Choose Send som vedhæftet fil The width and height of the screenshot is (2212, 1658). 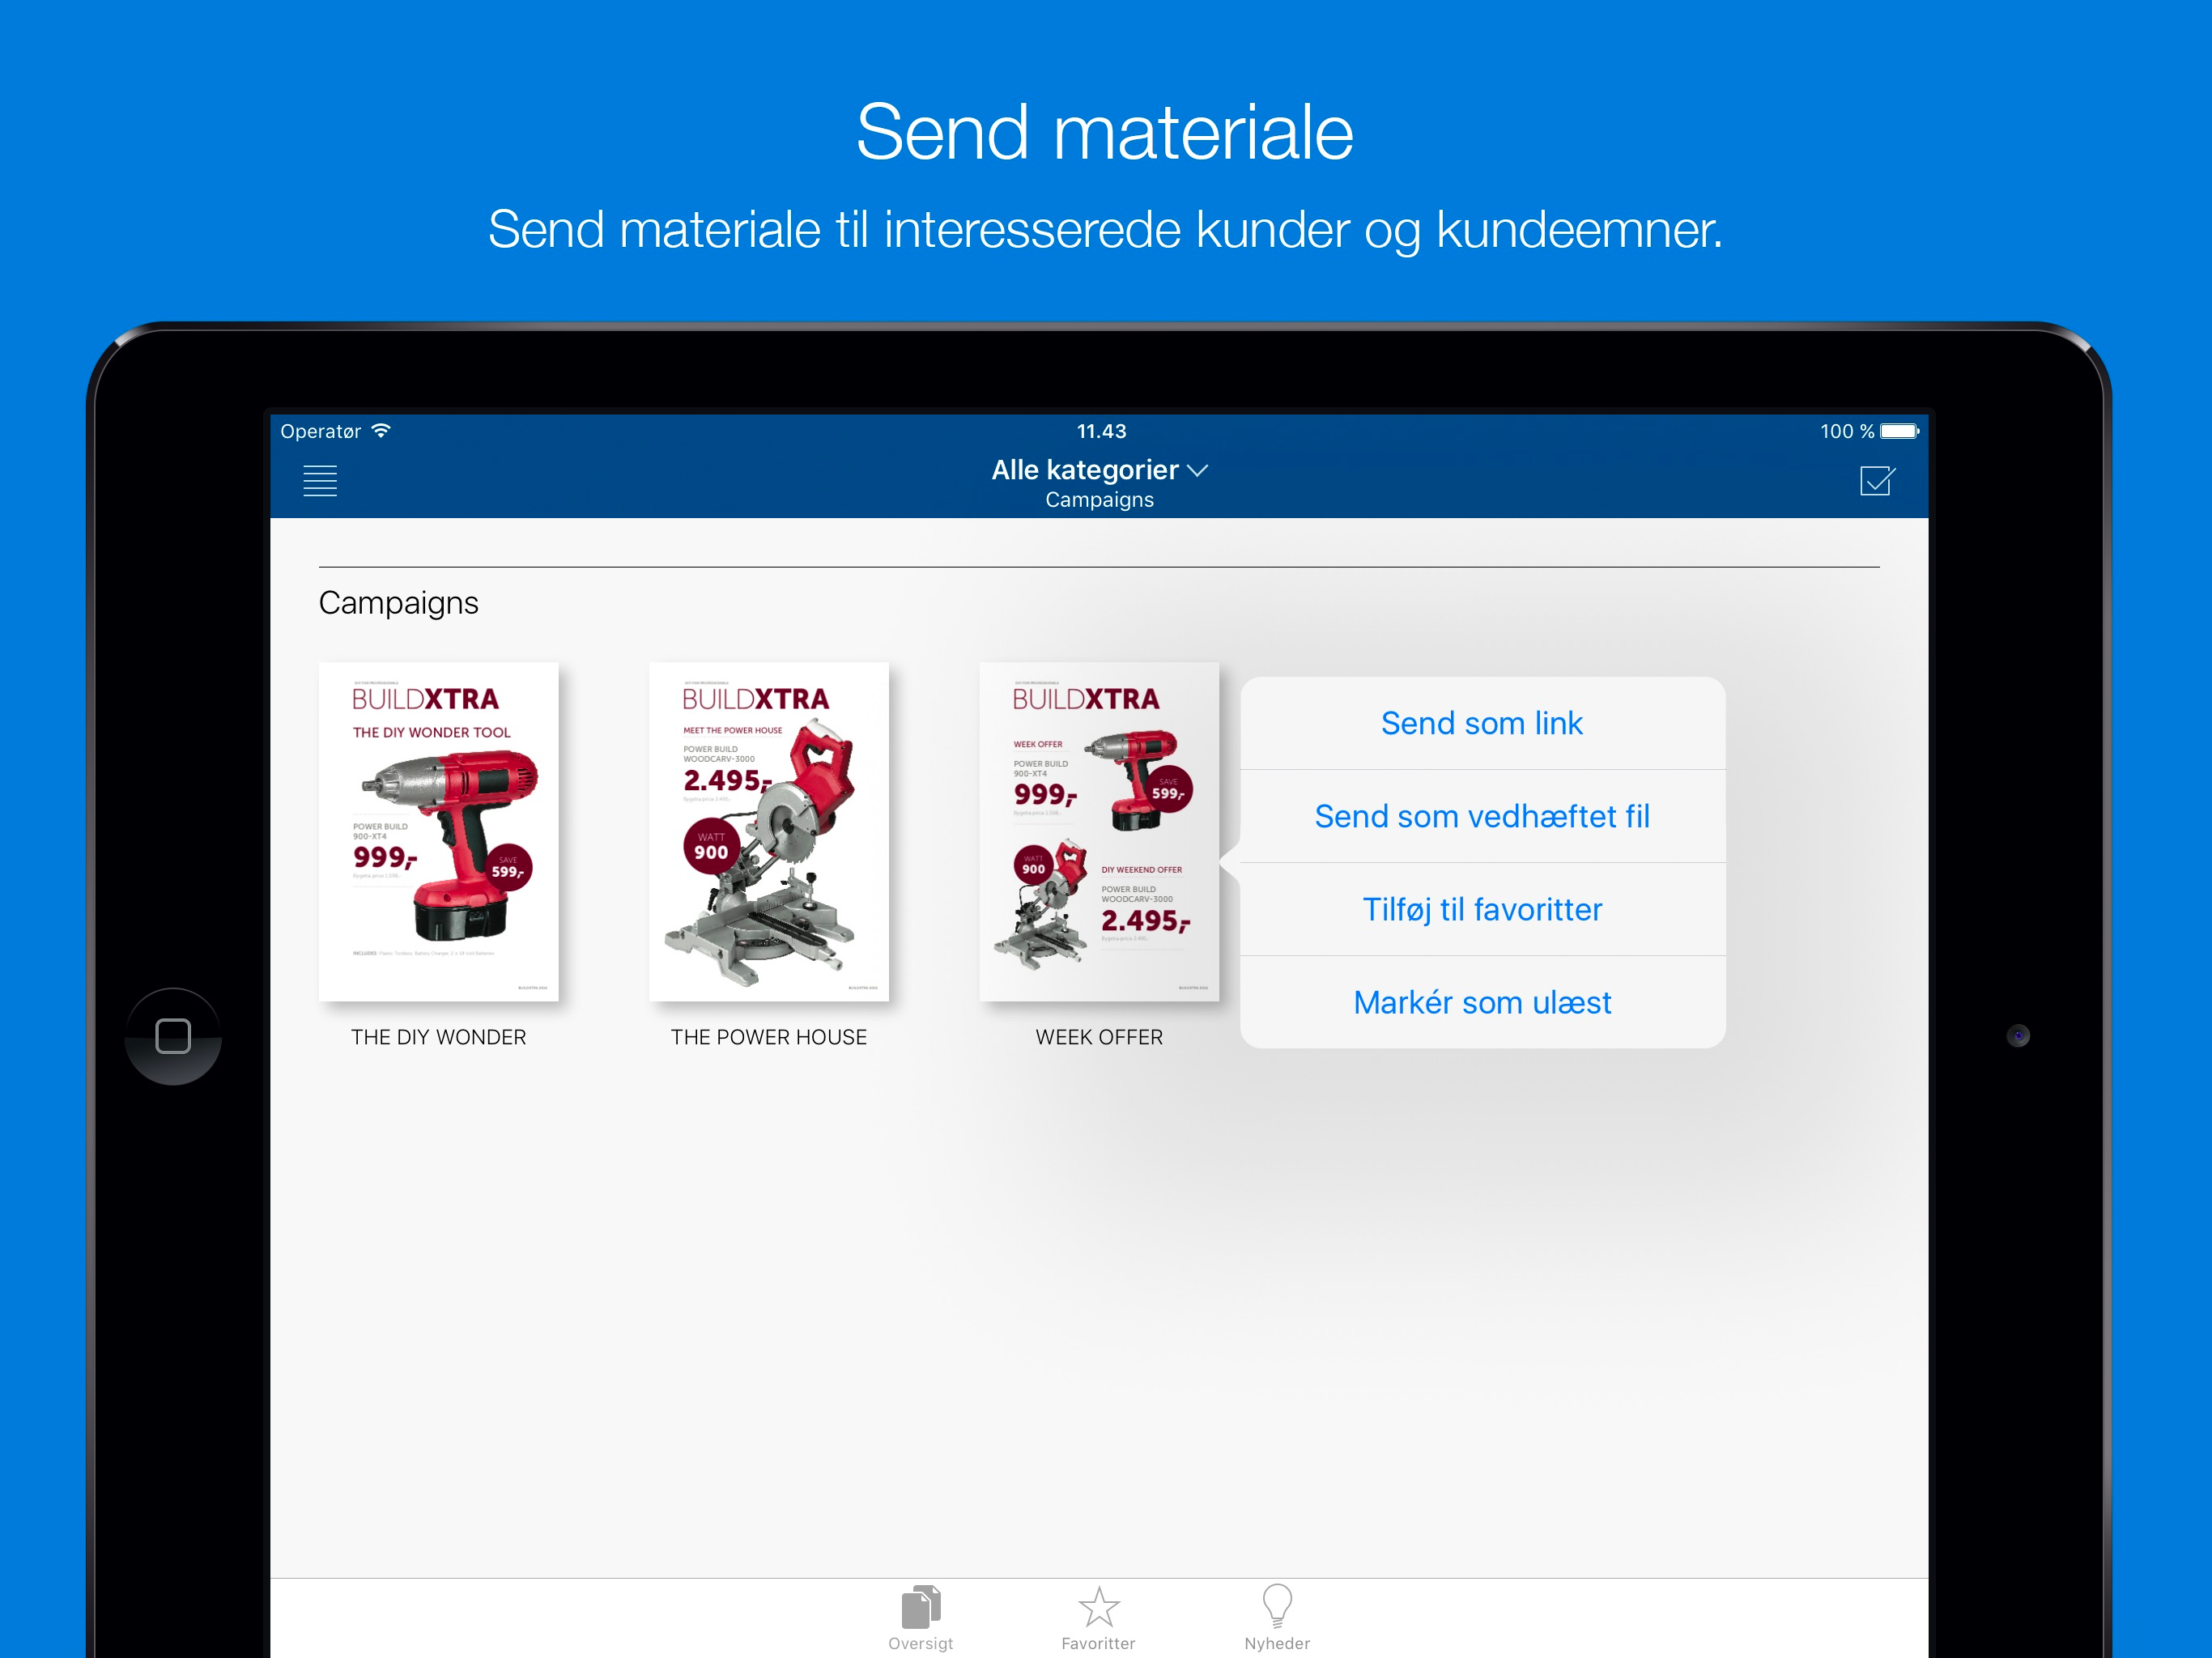tap(1482, 816)
